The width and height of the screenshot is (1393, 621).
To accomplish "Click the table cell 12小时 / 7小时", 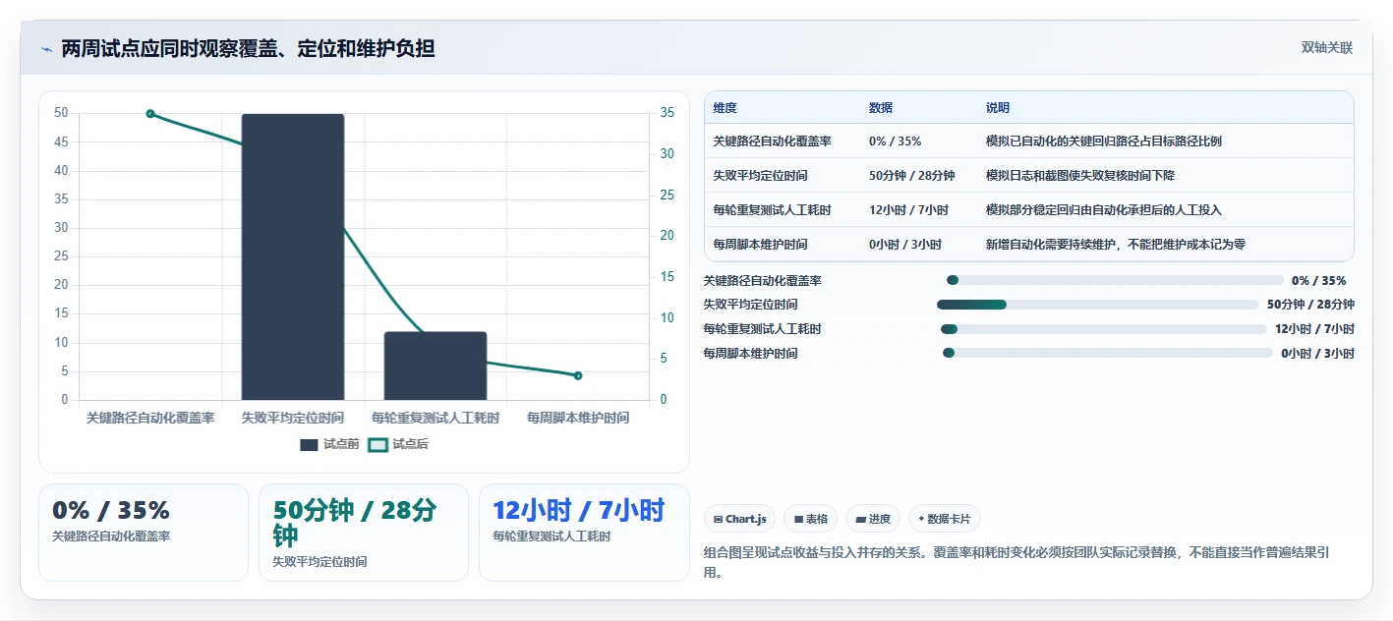I will pos(909,210).
